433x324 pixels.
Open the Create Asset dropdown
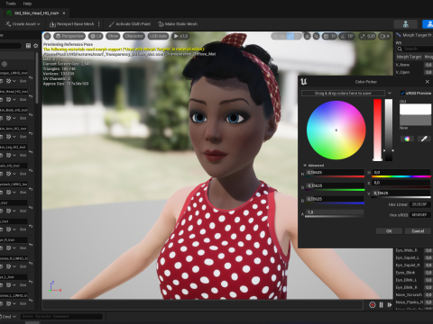23,24
